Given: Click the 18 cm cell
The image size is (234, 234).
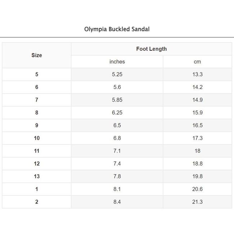Looking at the screenshot, I should 197,151.
